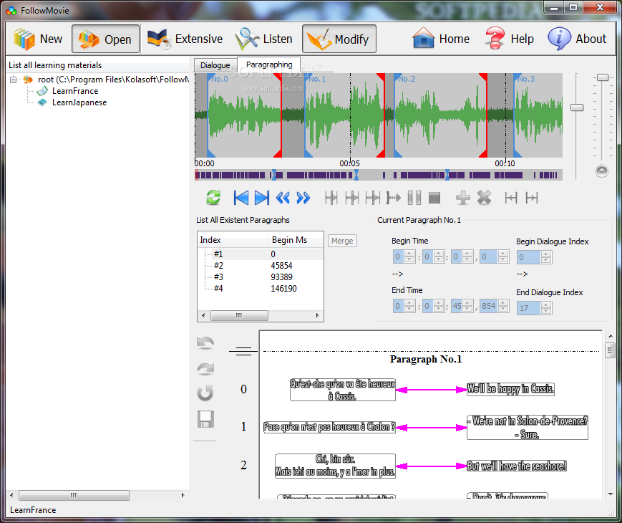Viewport: 622px width, 523px height.
Task: Click the floppy disk save icon
Action: tap(205, 419)
